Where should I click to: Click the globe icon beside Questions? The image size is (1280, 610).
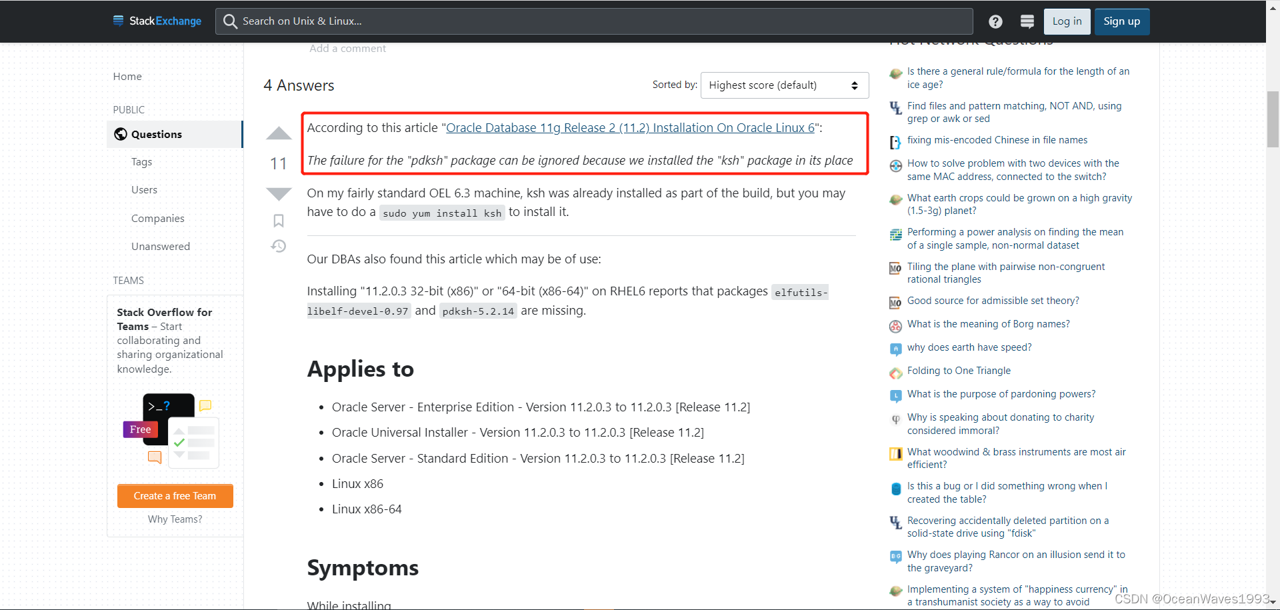point(121,134)
